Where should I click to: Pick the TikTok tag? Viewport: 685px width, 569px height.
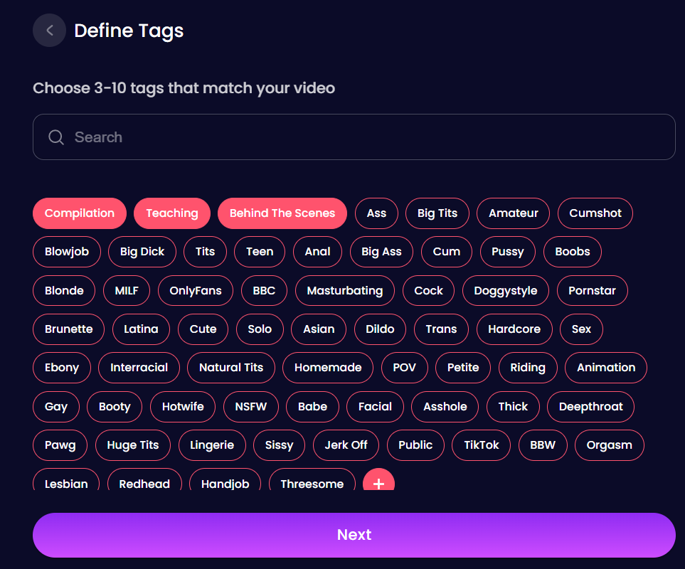tap(482, 445)
